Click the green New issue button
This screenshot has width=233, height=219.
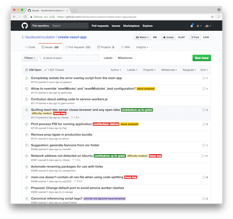click(x=202, y=58)
